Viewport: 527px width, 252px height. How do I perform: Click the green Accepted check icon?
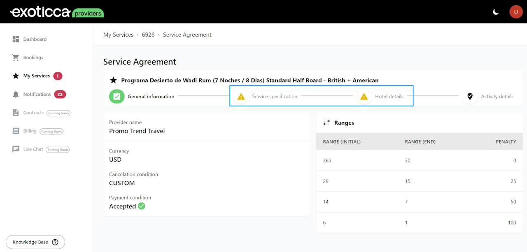click(x=142, y=206)
